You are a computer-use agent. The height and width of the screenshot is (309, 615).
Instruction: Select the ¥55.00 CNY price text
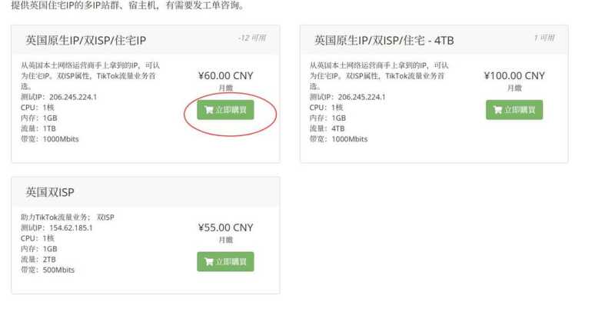[x=225, y=228]
